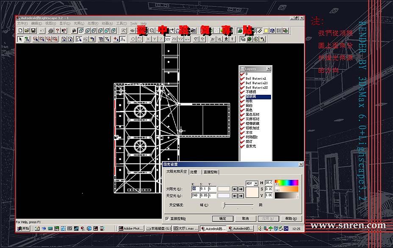Open the 文件(F) menu

(x=22, y=23)
